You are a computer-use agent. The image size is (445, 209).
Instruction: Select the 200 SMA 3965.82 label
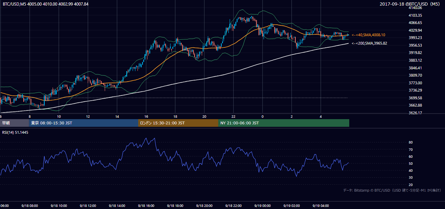click(369, 43)
